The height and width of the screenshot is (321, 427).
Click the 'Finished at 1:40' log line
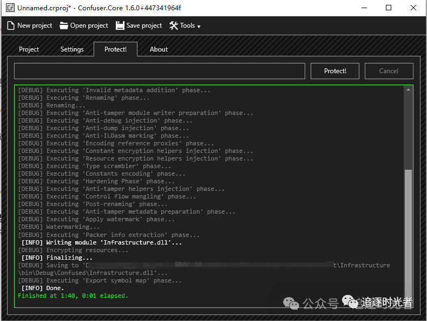click(x=73, y=296)
